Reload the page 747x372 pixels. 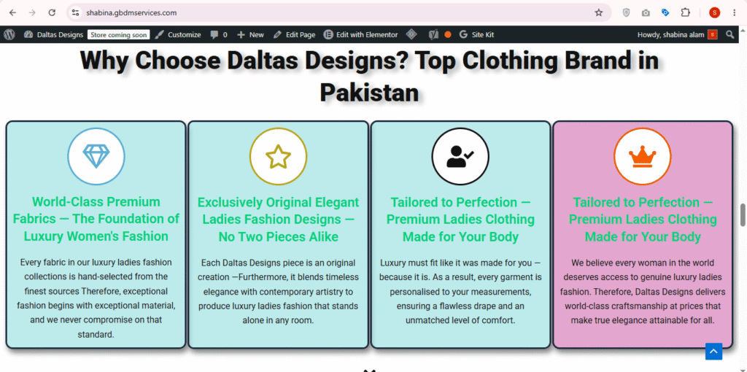(52, 13)
